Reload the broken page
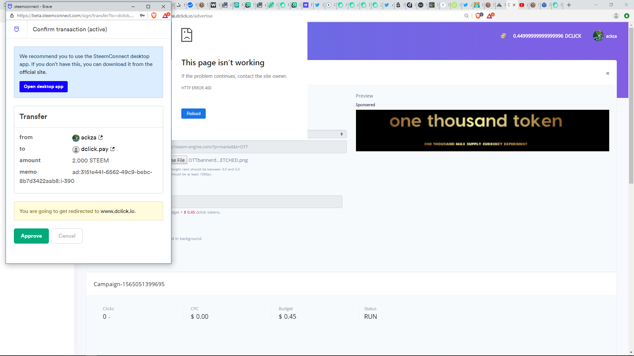 (194, 113)
